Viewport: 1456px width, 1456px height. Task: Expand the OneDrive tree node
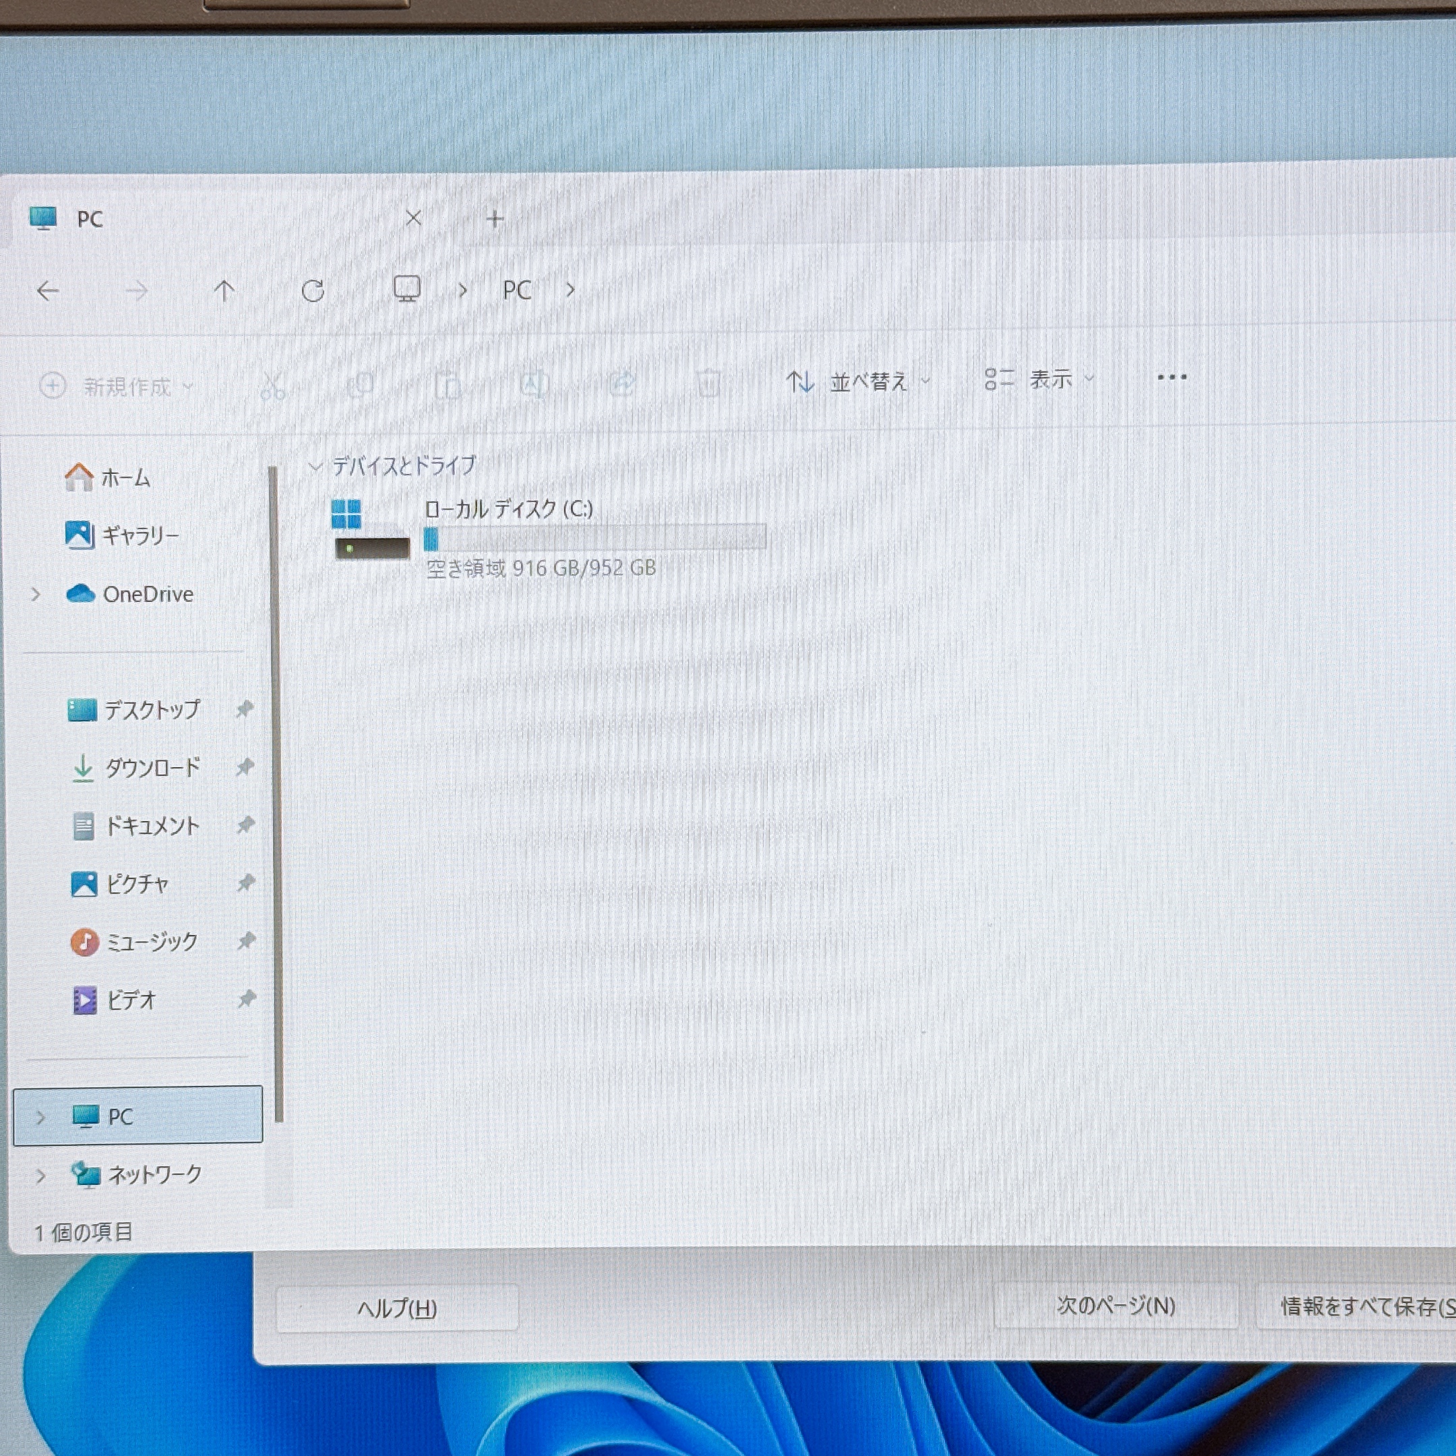click(x=36, y=595)
